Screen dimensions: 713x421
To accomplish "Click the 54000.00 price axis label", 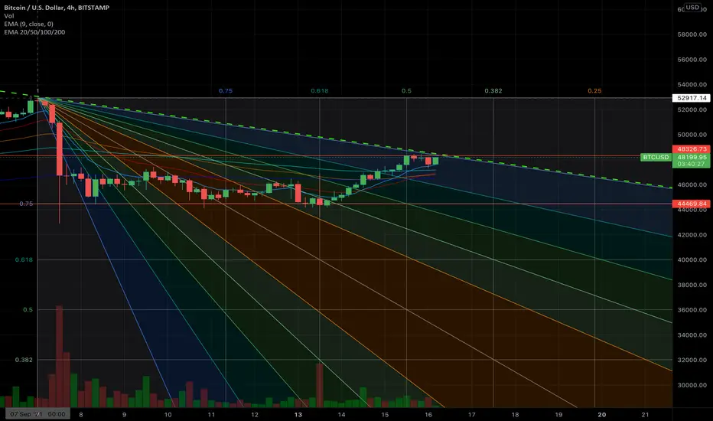I will point(692,85).
